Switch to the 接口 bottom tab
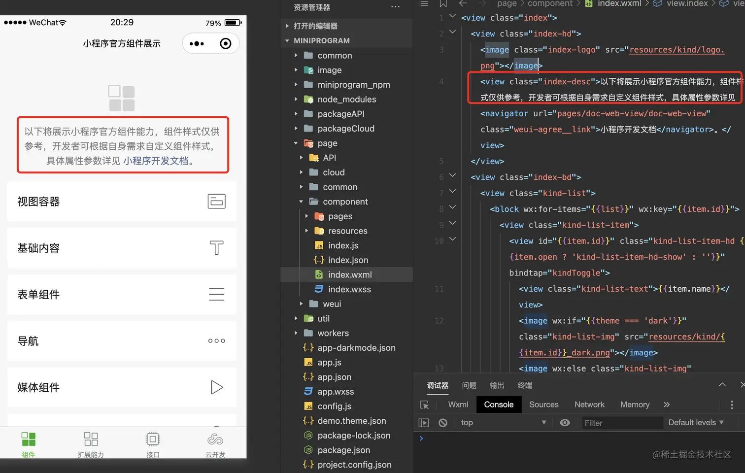The width and height of the screenshot is (745, 473). (153, 444)
